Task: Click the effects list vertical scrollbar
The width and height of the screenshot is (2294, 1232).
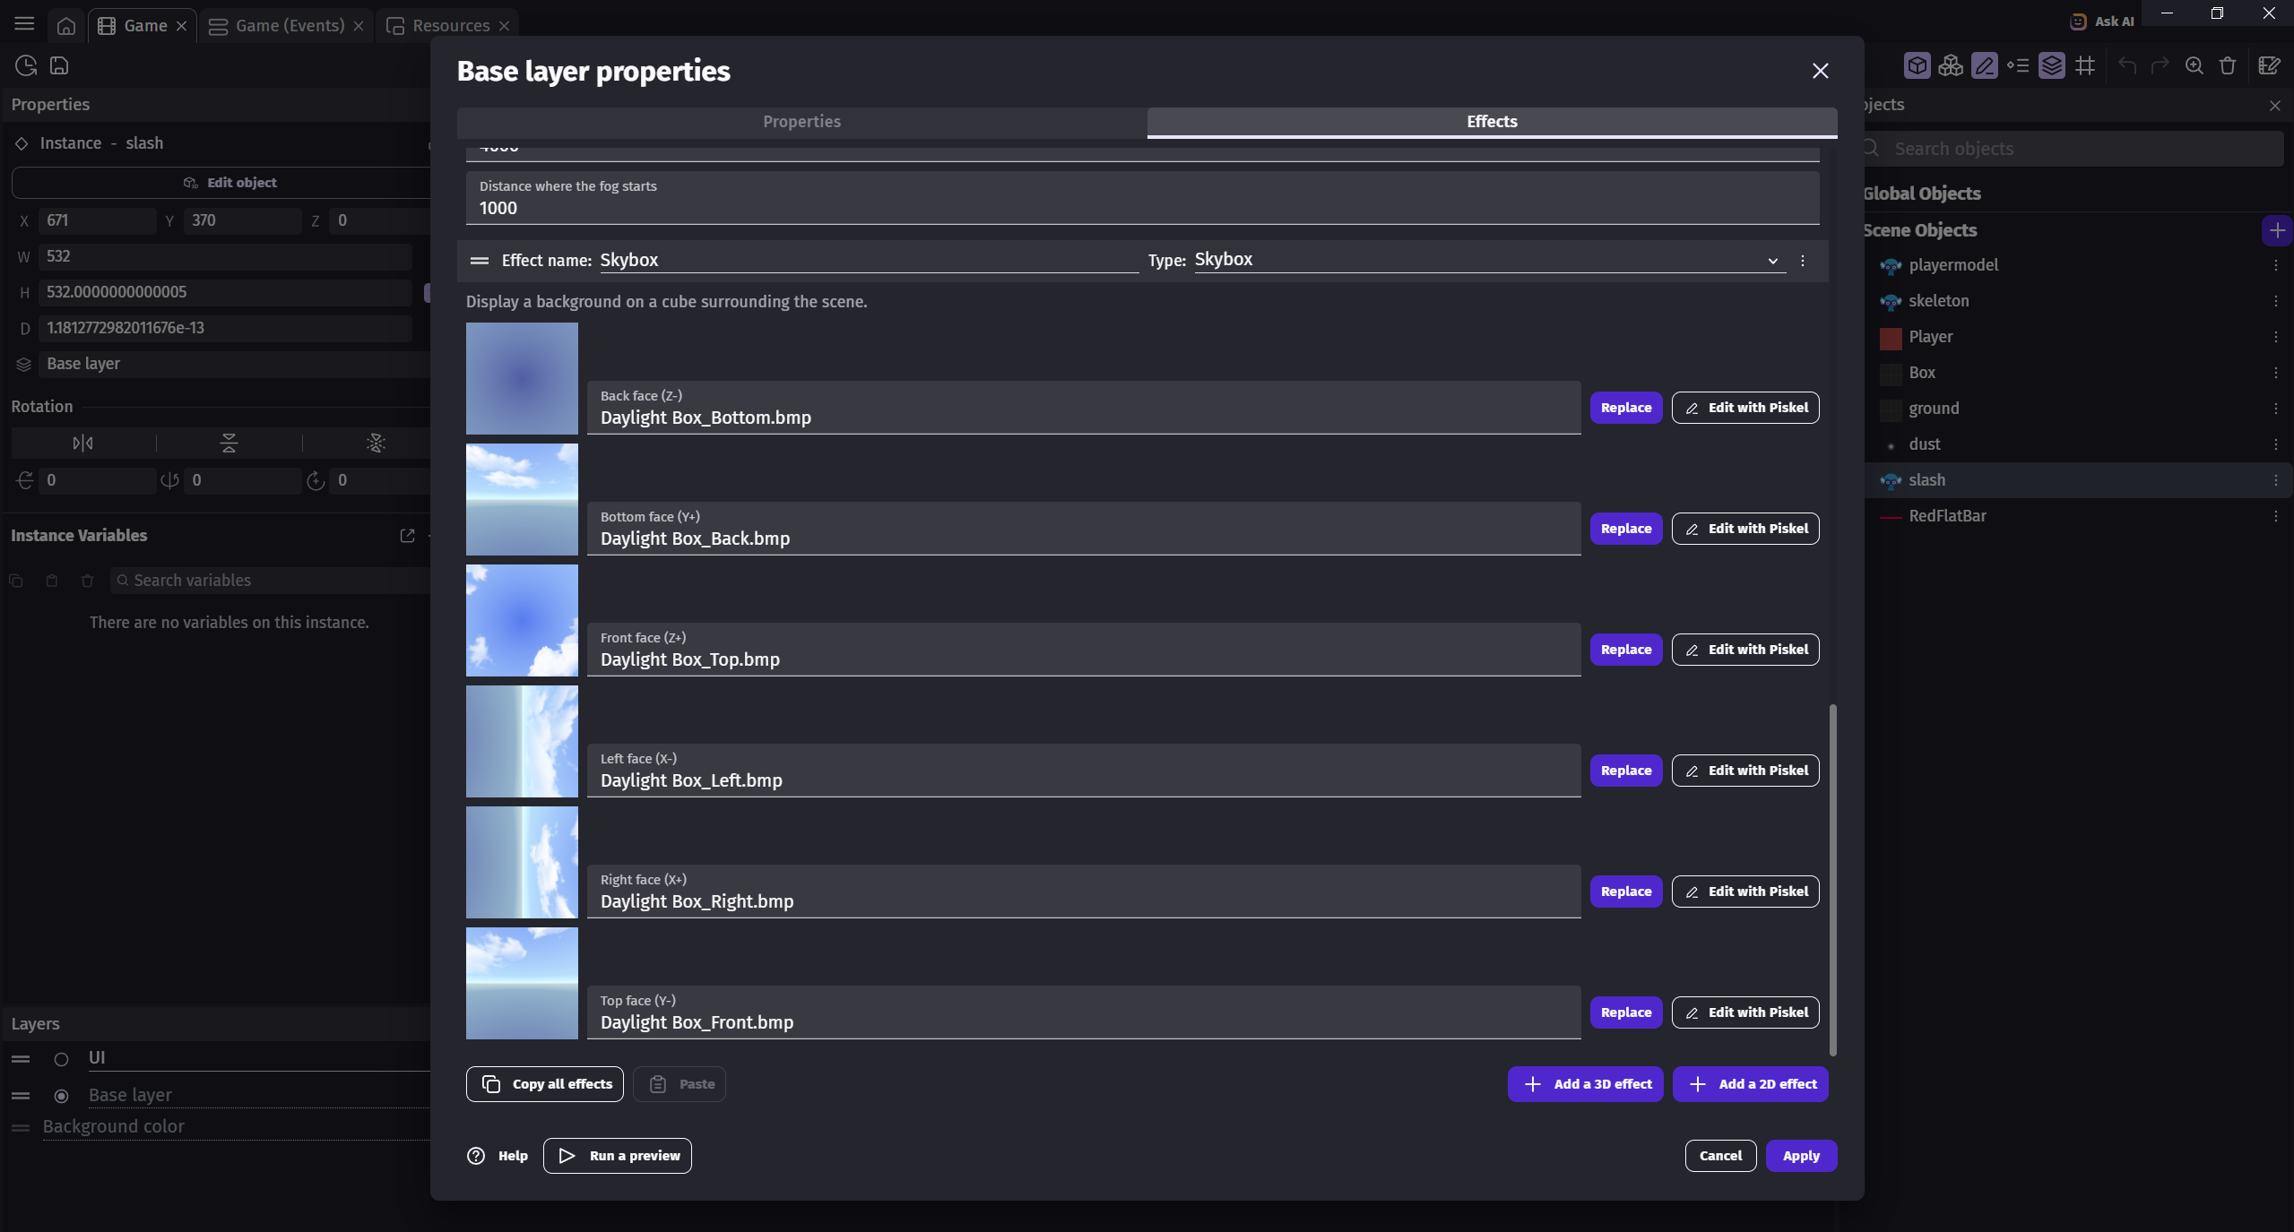Action: point(1832,878)
